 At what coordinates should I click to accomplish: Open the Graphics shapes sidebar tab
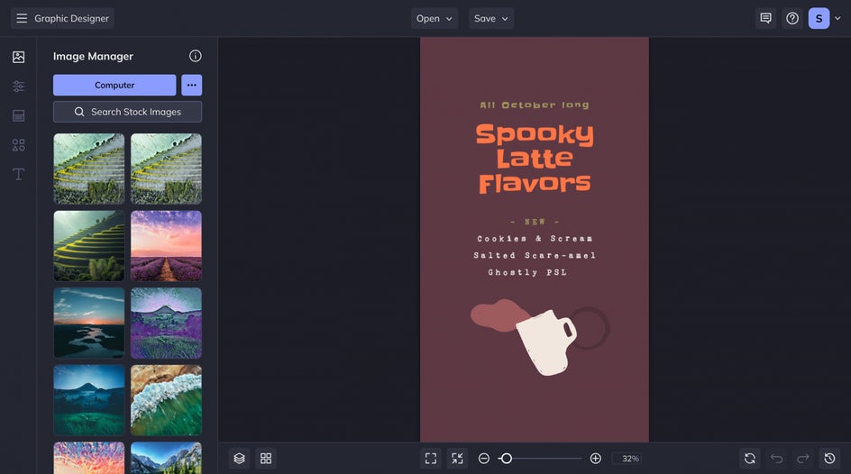(18, 145)
